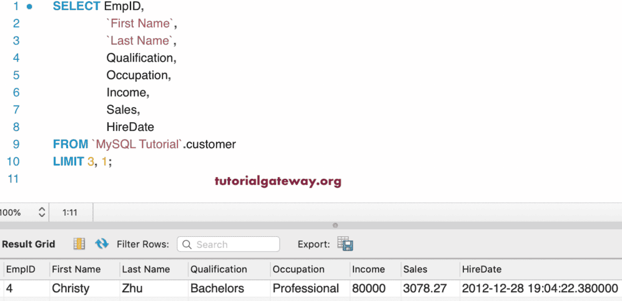Image resolution: width=622 pixels, height=301 pixels.
Task: Click the refresh results icon
Action: [x=102, y=244]
